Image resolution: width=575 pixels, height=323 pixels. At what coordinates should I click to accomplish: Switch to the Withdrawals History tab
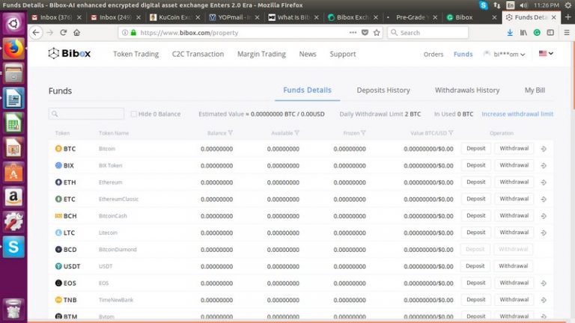pyautogui.click(x=467, y=90)
